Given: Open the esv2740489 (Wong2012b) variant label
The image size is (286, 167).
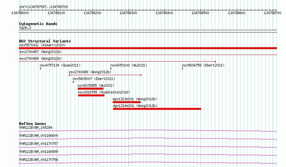Looking at the screenshot, I should coord(90,72).
